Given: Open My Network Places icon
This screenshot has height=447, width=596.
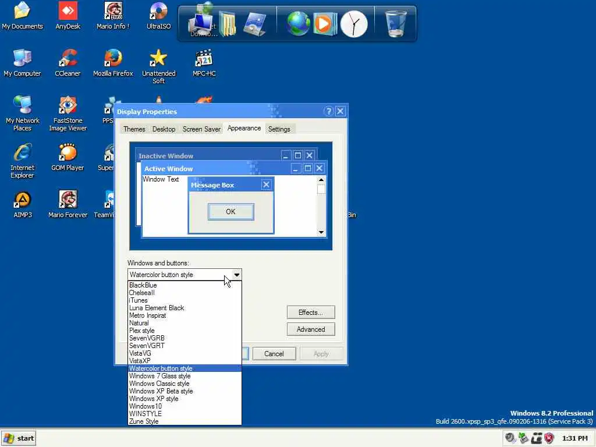Looking at the screenshot, I should coord(22,113).
